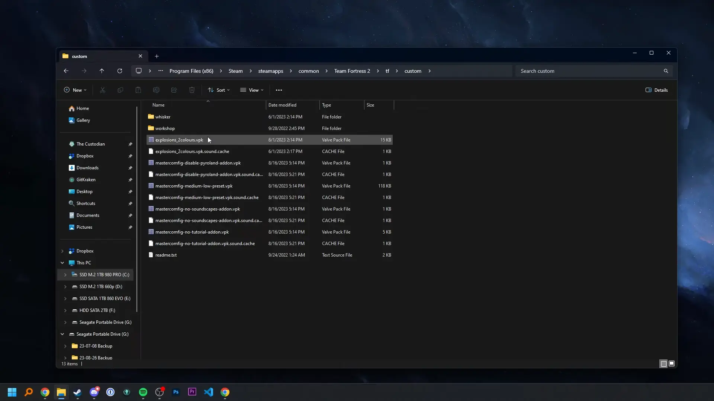Jump to the common breadcrumb
The width and height of the screenshot is (714, 401).
pos(309,71)
